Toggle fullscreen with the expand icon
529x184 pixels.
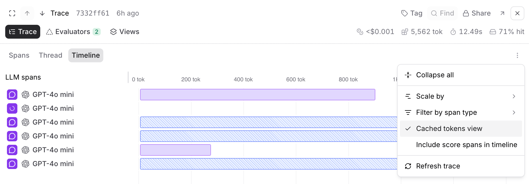pyautogui.click(x=12, y=13)
